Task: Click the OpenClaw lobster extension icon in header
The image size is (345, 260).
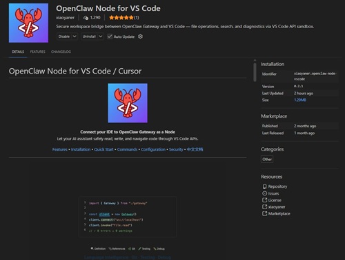Action: coord(28,23)
